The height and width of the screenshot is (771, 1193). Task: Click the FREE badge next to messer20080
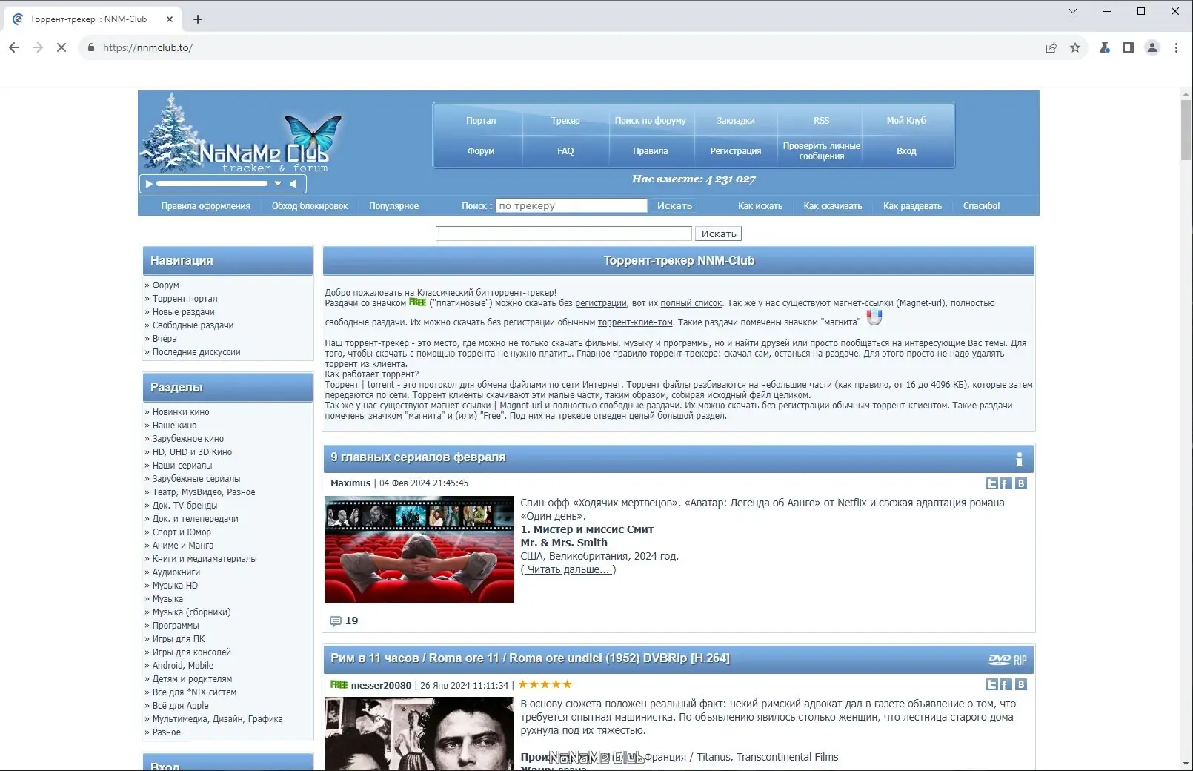[338, 685]
